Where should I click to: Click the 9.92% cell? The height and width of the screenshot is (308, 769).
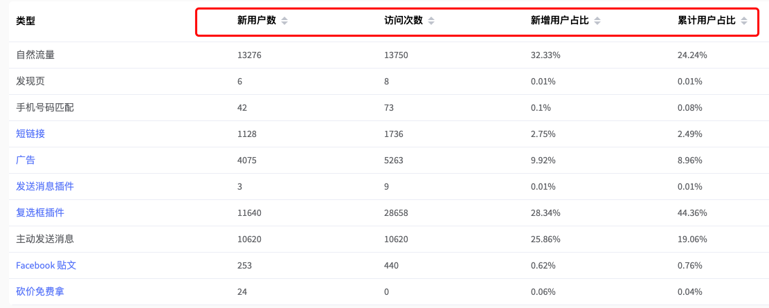[543, 161]
